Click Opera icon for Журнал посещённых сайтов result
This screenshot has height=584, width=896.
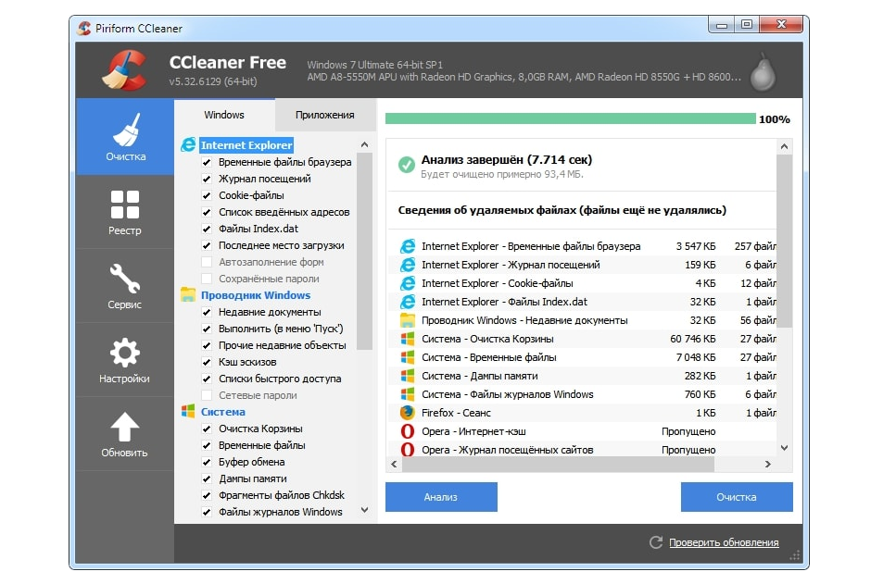(408, 450)
